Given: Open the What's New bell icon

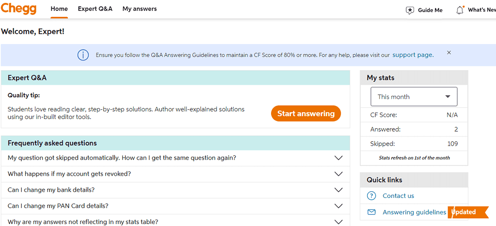Looking at the screenshot, I should tap(460, 10).
